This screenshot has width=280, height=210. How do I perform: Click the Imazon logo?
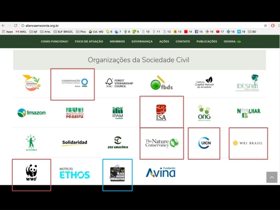tap(31, 112)
